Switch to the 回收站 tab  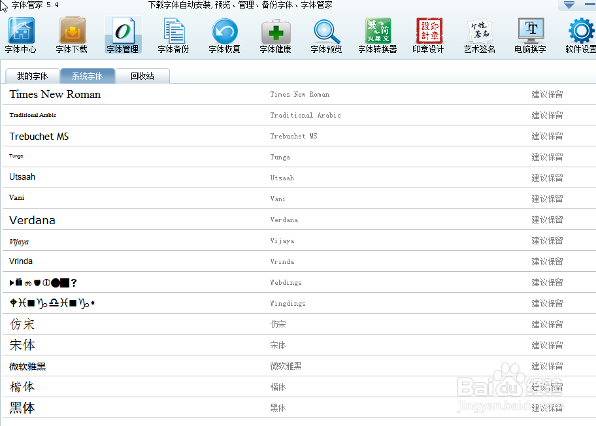pyautogui.click(x=142, y=76)
